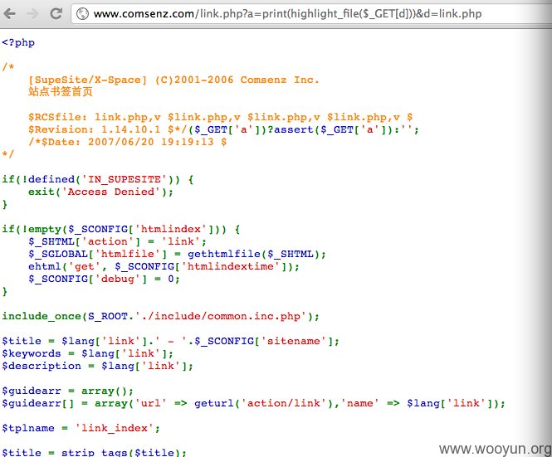Select the "$title = $lang['link']" sitename line
Screen dimensions: 552x457
pyautogui.click(x=170, y=341)
